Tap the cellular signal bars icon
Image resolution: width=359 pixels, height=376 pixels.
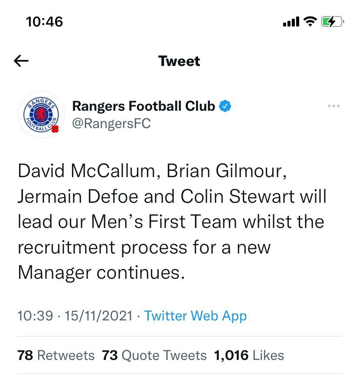tap(291, 22)
